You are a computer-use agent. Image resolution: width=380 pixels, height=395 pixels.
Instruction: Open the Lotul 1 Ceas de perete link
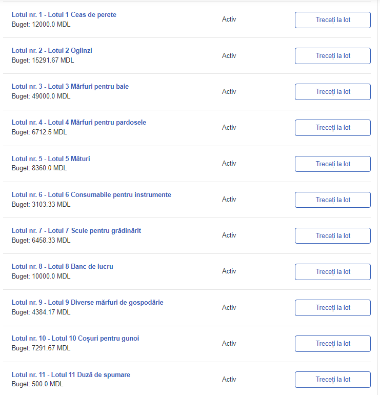[64, 14]
